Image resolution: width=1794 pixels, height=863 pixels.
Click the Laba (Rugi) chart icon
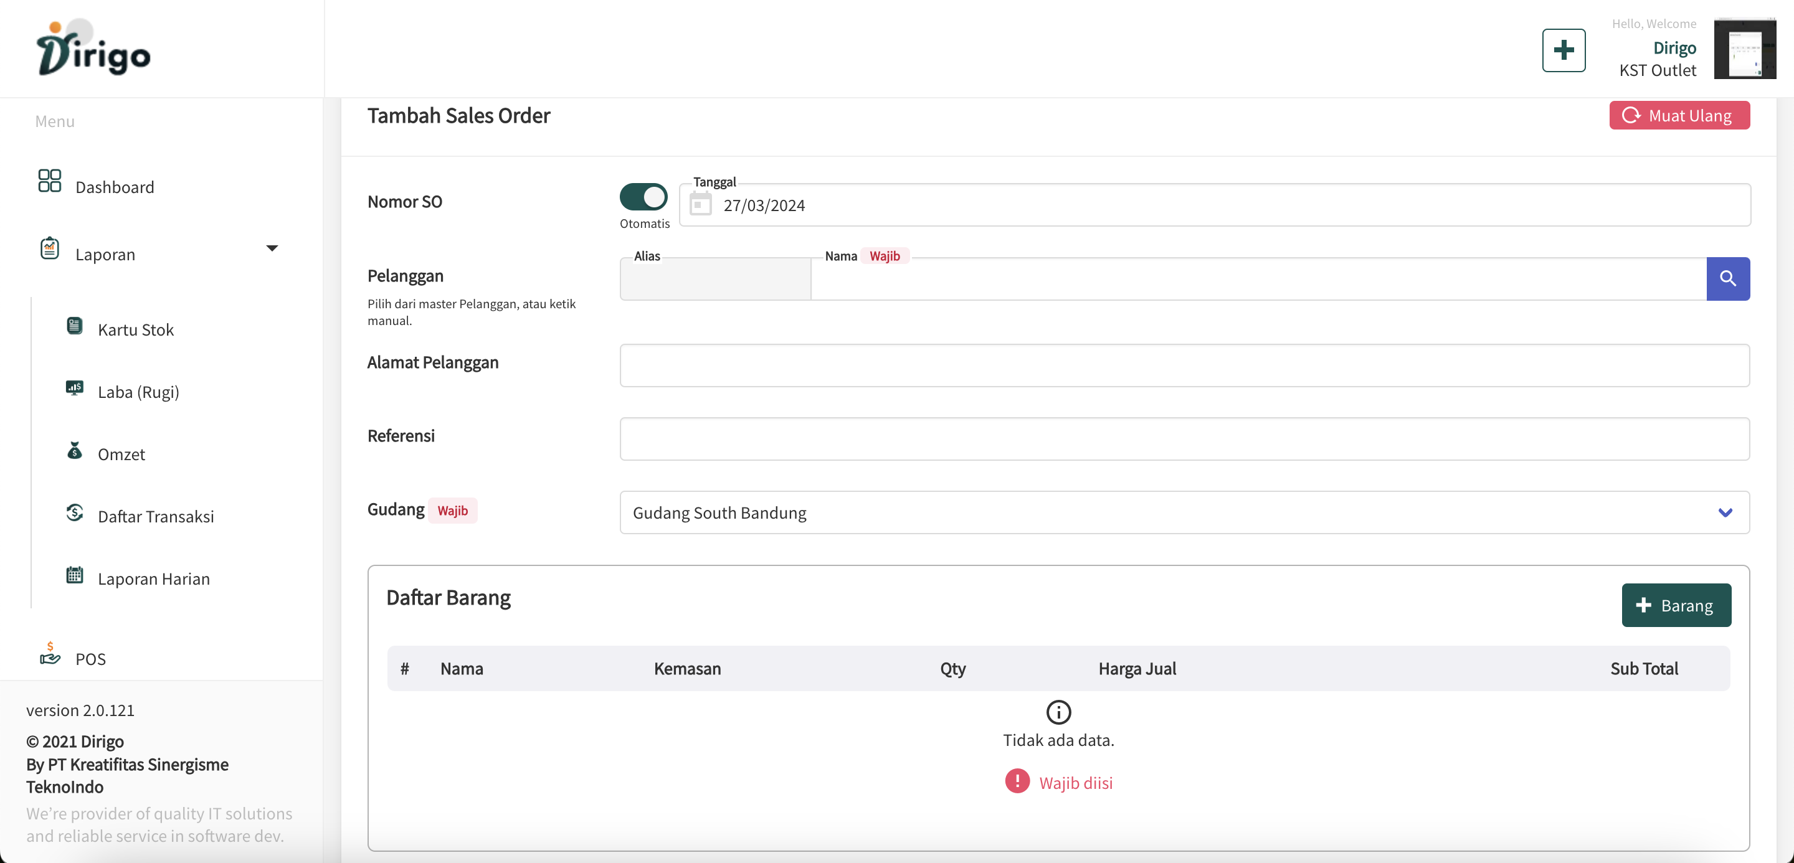click(x=75, y=388)
